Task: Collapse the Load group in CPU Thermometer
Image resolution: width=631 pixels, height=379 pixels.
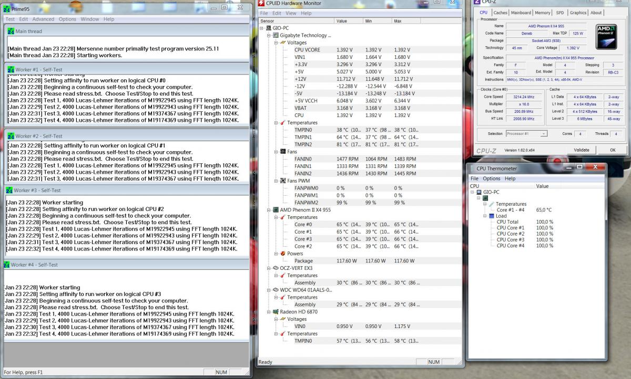Action: (485, 216)
